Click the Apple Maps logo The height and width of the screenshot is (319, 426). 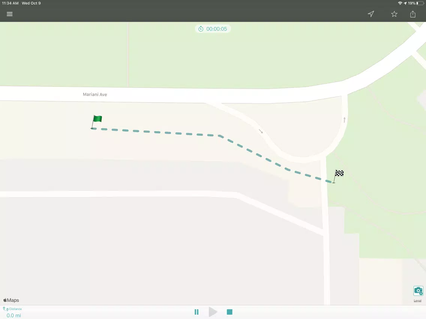(x=11, y=300)
